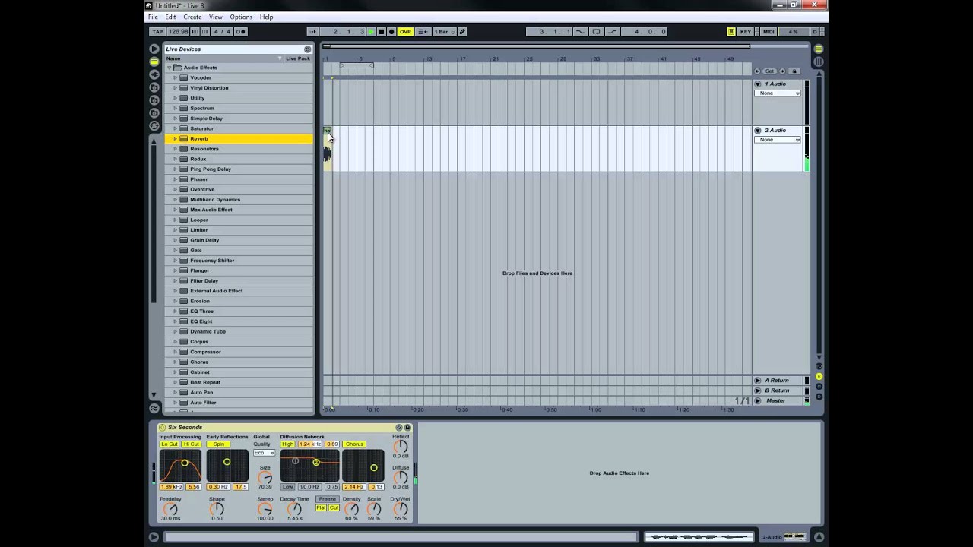Click the D disk overload indicator
The height and width of the screenshot is (547, 973).
[814, 32]
